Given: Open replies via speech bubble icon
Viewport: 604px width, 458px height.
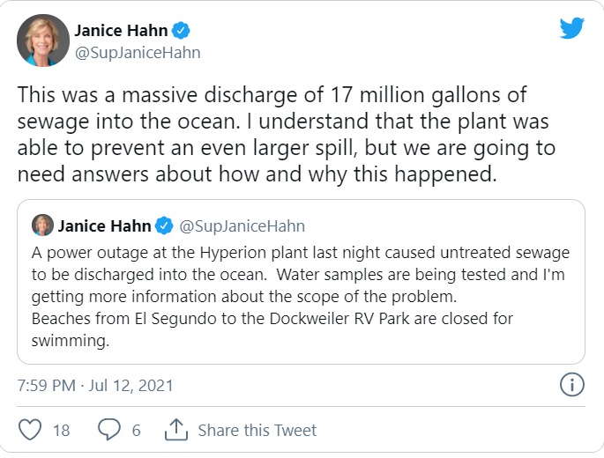Looking at the screenshot, I should click(109, 430).
